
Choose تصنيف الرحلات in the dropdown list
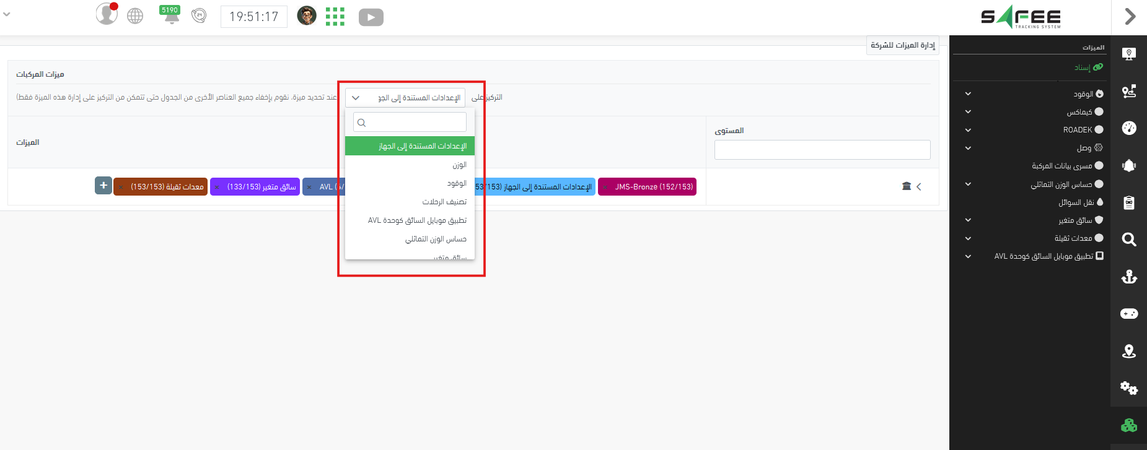[444, 202]
